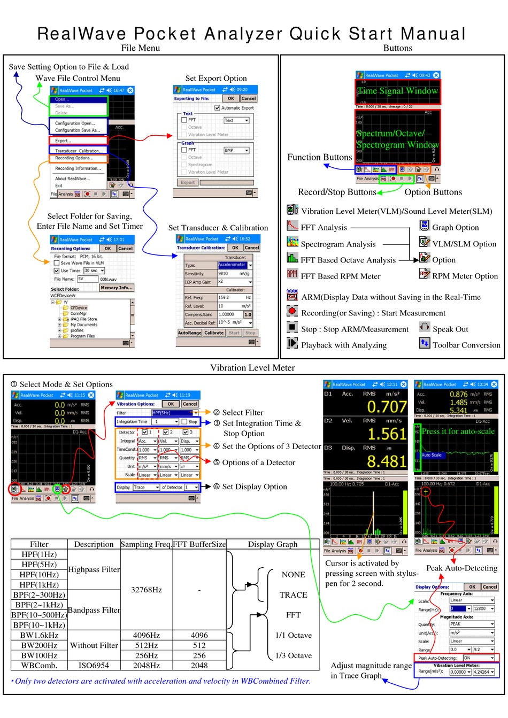Click OK in the Display Options dialog
Viewport: 508px width, 718px height.
pos(472,586)
